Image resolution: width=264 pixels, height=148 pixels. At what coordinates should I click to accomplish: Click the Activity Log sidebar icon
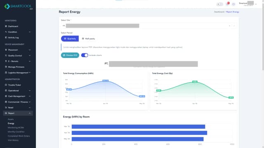pyautogui.click(x=6, y=37)
